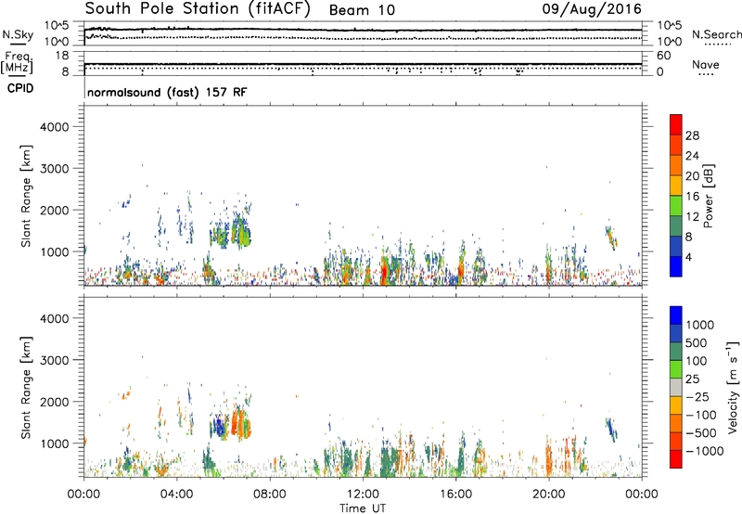Click the velocity color bar tick '1000'

[x=700, y=325]
